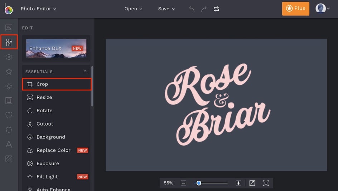
Task: Click the zoom in plus button
Action: coord(238,183)
